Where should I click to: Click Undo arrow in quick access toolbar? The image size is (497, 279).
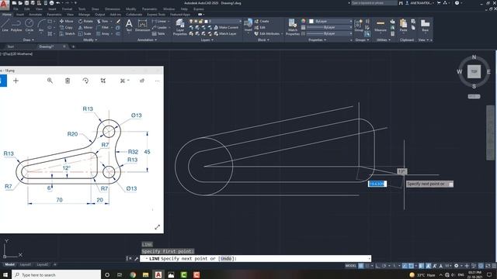(58, 3)
